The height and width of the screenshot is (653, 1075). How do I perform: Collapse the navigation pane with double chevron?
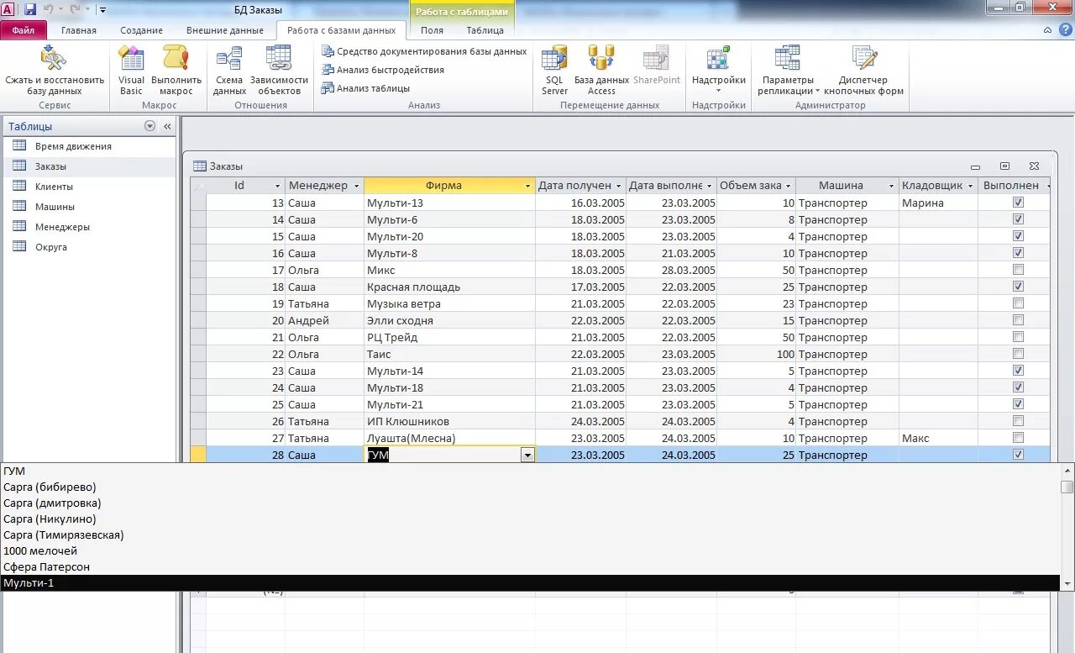167,126
